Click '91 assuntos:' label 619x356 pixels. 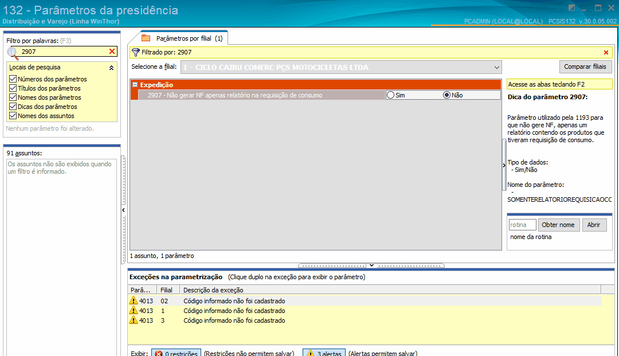pos(24,153)
